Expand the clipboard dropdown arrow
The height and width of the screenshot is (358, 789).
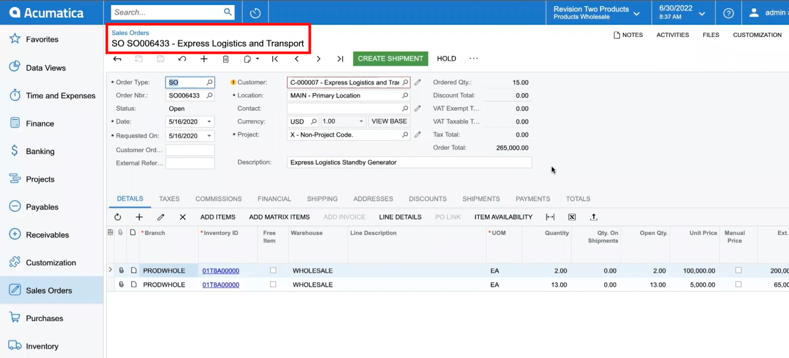tap(257, 59)
